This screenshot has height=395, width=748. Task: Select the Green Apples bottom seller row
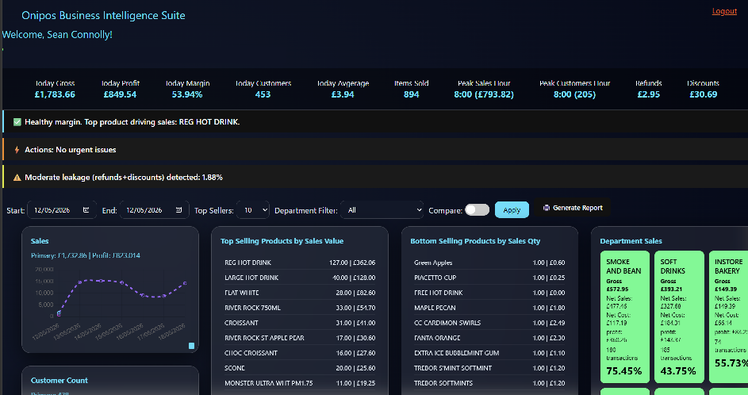tap(489, 263)
